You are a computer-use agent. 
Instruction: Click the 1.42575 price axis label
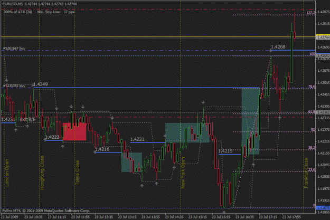tap(323, 71)
